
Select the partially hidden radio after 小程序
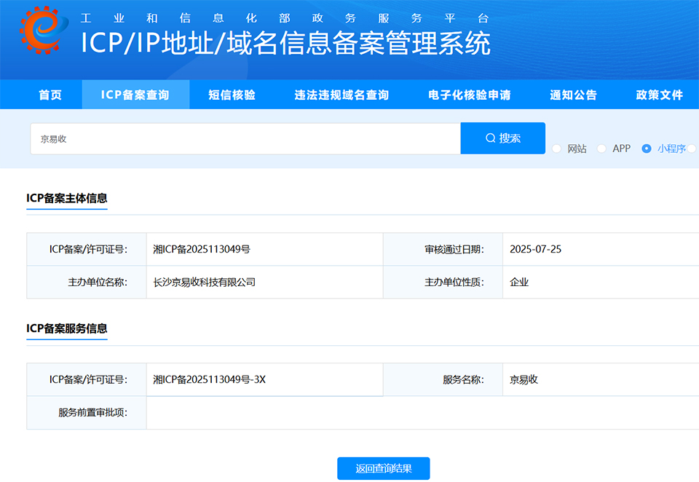tap(692, 149)
